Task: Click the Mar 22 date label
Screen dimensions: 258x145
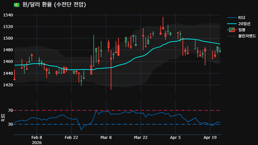Action: (x=141, y=138)
